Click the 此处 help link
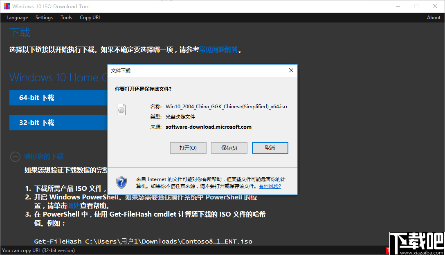 click(x=73, y=206)
